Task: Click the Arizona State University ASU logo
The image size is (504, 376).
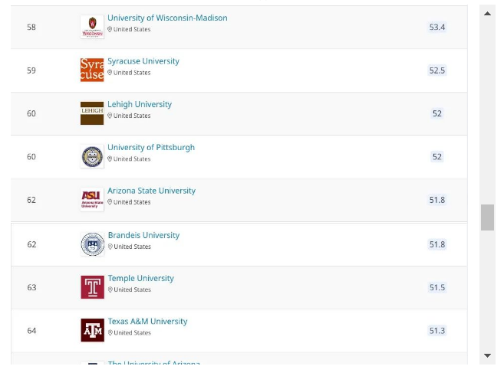Action: pos(92,200)
